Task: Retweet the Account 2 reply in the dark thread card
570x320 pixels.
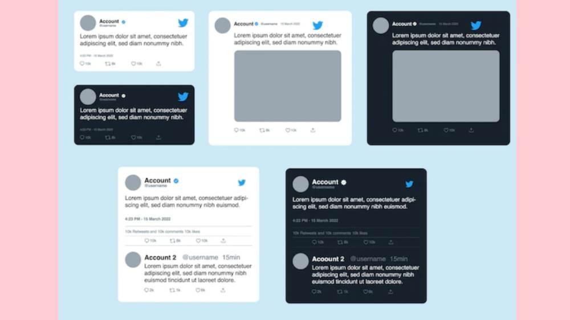Action: click(340, 292)
